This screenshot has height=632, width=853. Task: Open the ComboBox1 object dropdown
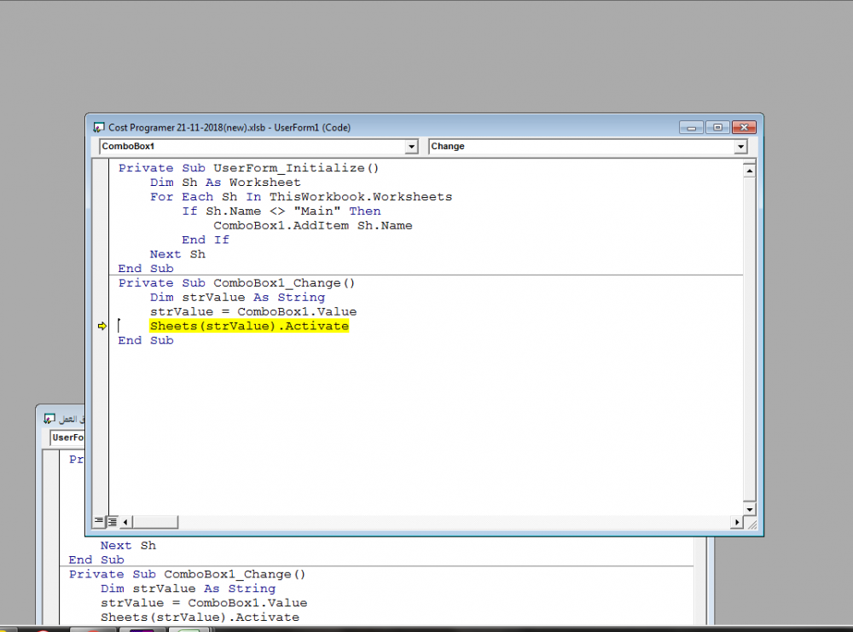412,147
